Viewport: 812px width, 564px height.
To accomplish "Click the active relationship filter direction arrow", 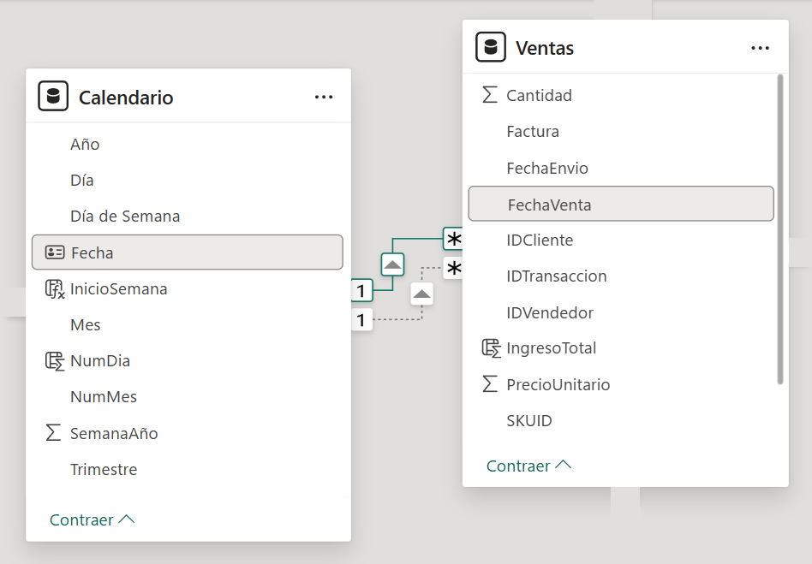I will click(392, 264).
